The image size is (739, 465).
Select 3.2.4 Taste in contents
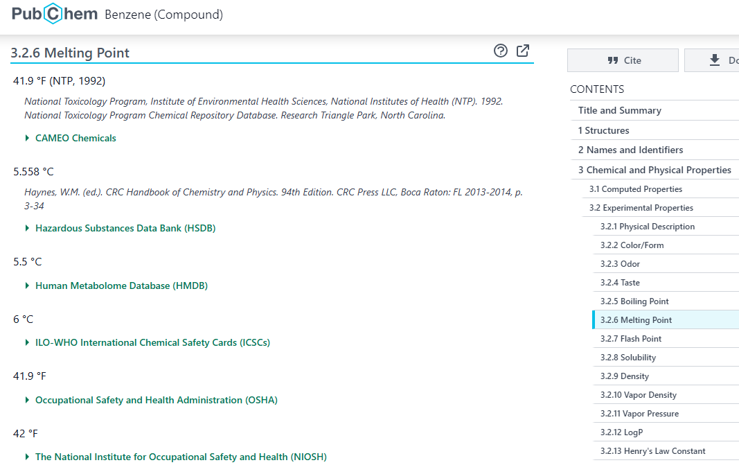coord(621,283)
